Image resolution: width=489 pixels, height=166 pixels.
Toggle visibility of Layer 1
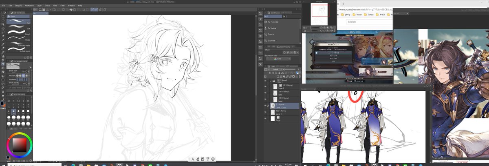pos(265,111)
